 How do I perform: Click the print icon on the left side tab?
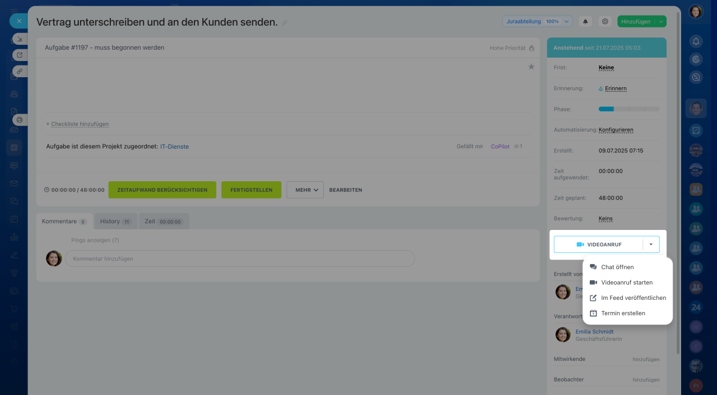click(20, 120)
